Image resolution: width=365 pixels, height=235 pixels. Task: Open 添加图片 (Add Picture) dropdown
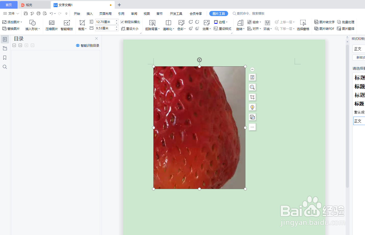coord(12,22)
